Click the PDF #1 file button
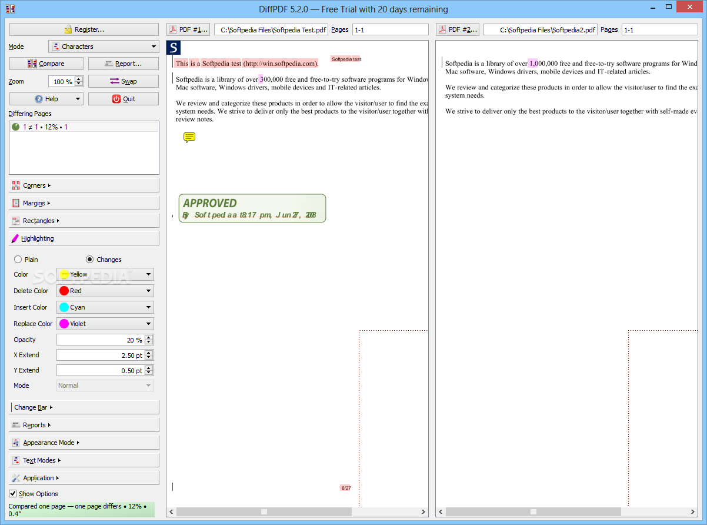The height and width of the screenshot is (525, 707). [x=188, y=29]
